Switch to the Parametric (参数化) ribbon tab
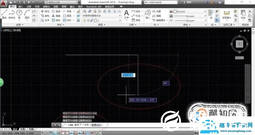 pos(46,7)
